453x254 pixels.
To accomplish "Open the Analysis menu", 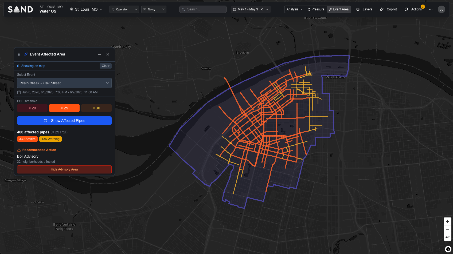I will click(294, 9).
